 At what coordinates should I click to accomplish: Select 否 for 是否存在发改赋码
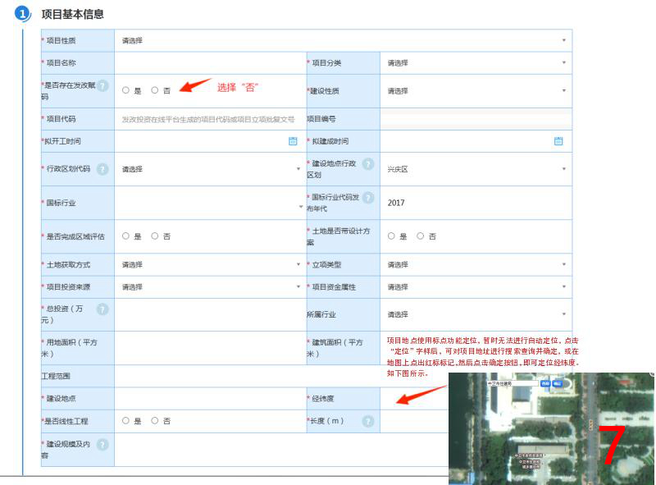click(x=155, y=90)
